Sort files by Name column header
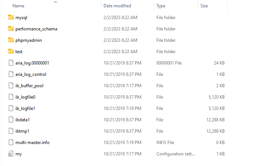 18,6
